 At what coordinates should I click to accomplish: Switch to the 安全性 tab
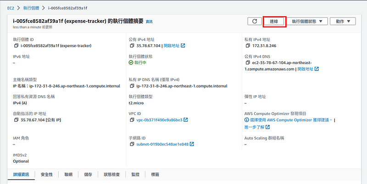click(47, 174)
